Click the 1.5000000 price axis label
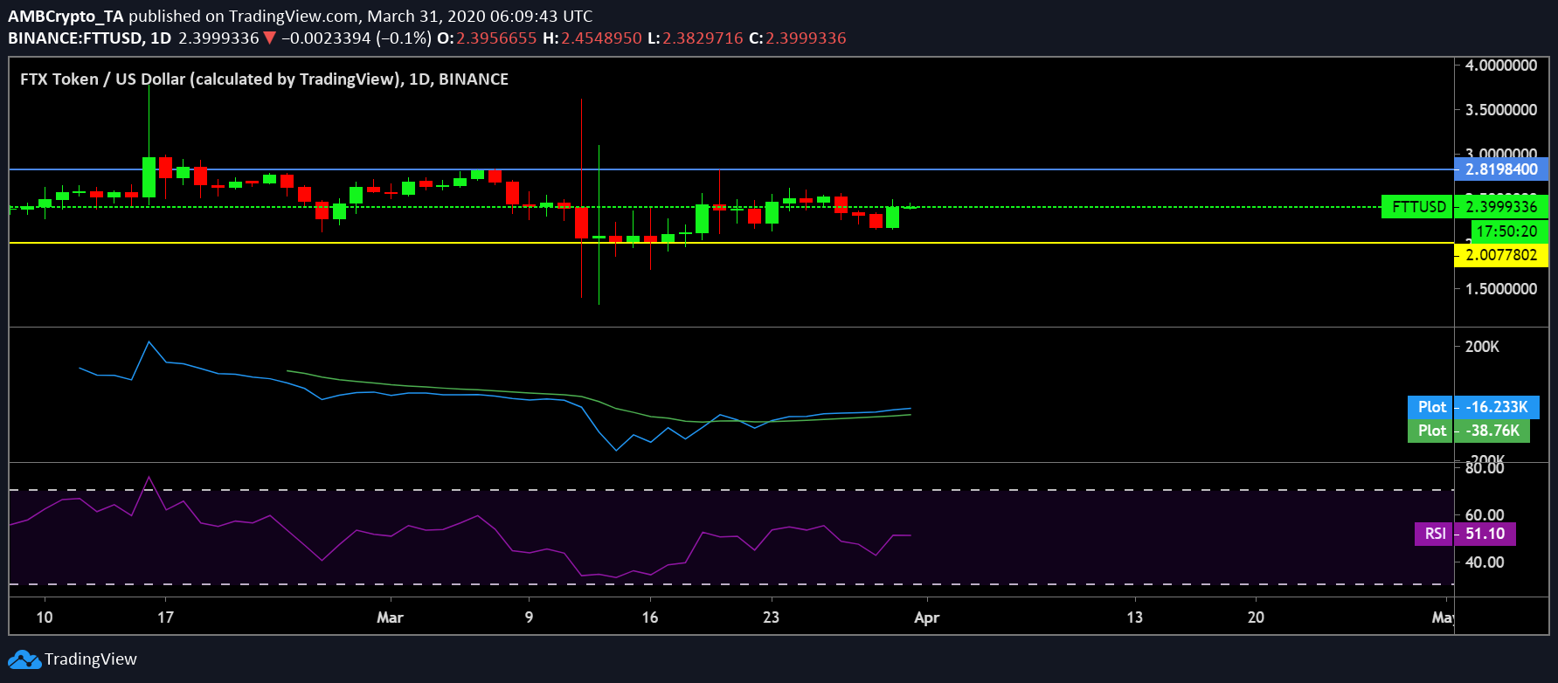Image resolution: width=1558 pixels, height=683 pixels. pos(1501,289)
